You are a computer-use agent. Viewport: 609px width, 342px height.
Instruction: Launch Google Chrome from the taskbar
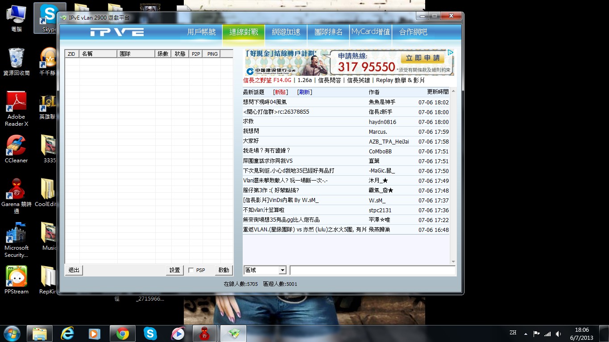(123, 334)
